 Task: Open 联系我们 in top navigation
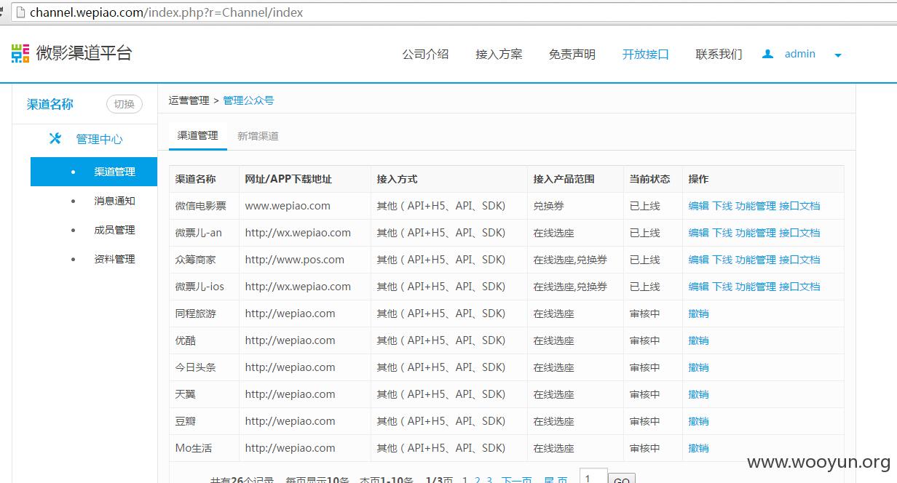coord(719,54)
